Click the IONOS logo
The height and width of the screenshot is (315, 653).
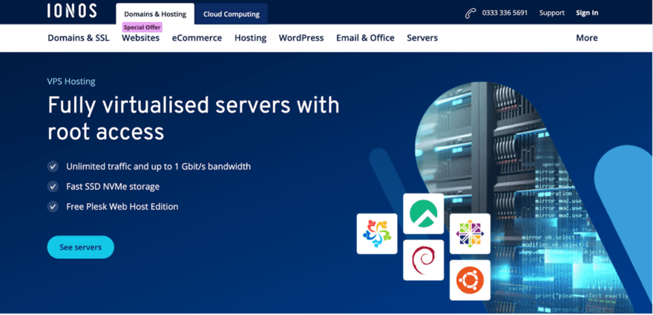72,11
